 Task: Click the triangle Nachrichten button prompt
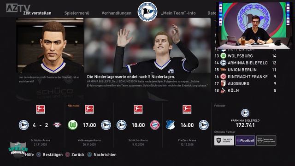[x=102, y=155]
